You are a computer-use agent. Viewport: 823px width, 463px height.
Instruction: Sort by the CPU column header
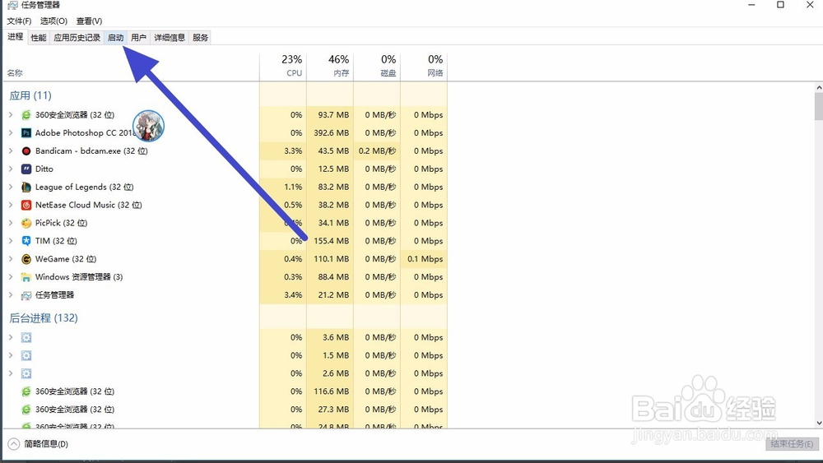pos(283,67)
